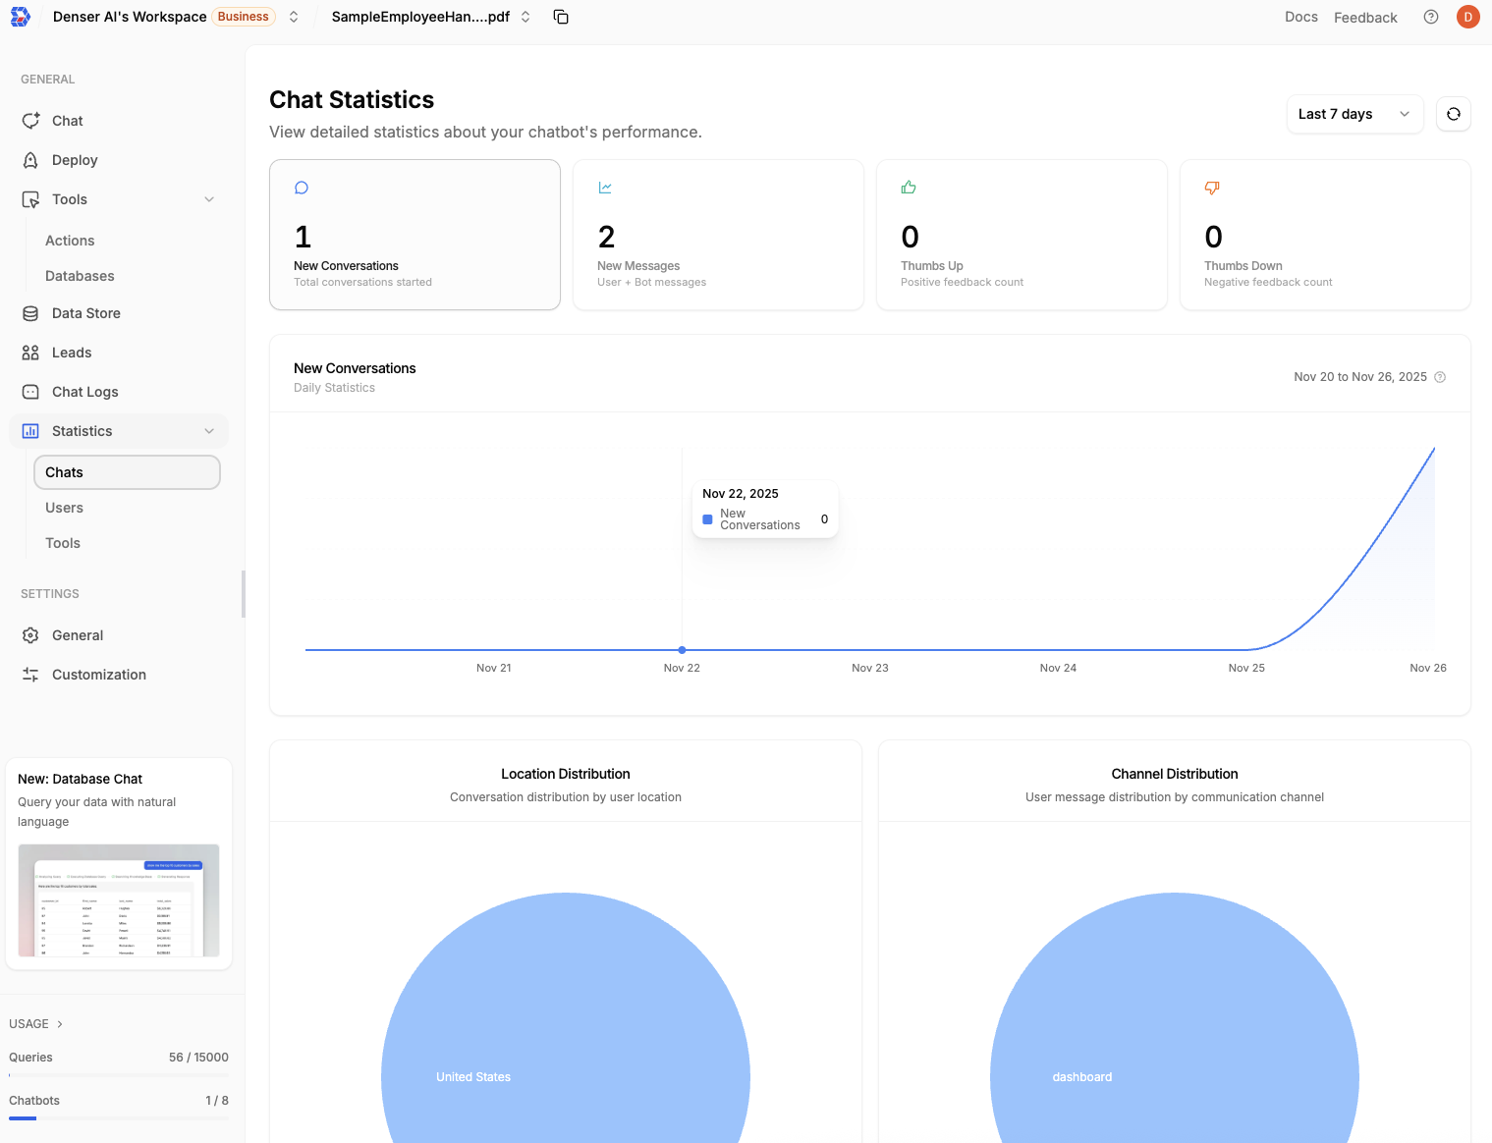The image size is (1492, 1143).
Task: Click the Nov 22 data point on chart
Action: 682,650
